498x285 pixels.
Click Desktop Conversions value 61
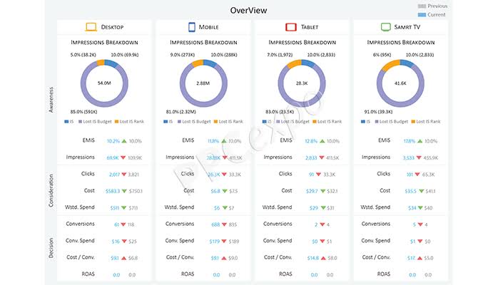click(116, 224)
